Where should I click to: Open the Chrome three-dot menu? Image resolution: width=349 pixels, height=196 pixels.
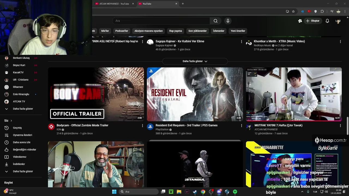(x=345, y=11)
